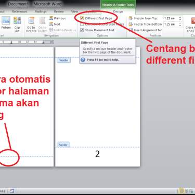195x195 pixels.
Task: Close Header and Footer view
Action: click(190, 24)
